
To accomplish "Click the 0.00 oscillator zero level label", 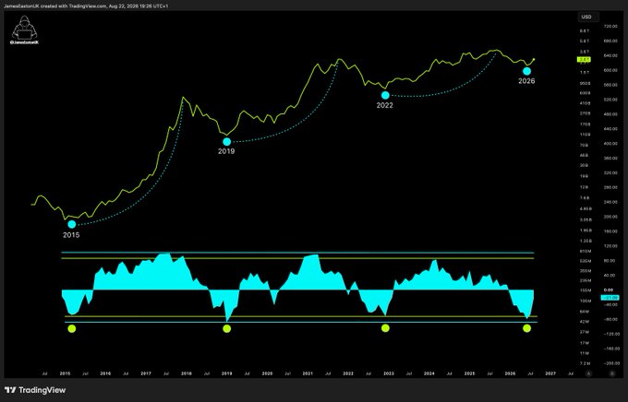I will pos(609,290).
